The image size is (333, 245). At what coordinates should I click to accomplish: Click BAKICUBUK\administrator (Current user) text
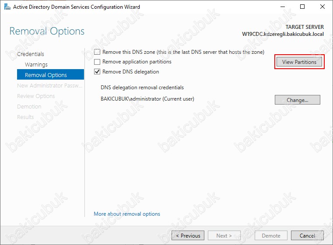click(147, 99)
